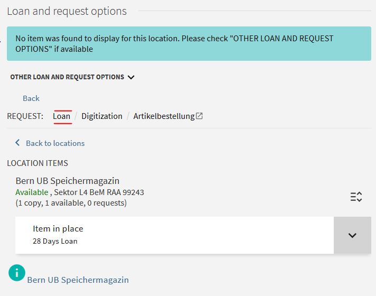Click the green Available status text
This screenshot has width=376, height=296.
(x=31, y=192)
